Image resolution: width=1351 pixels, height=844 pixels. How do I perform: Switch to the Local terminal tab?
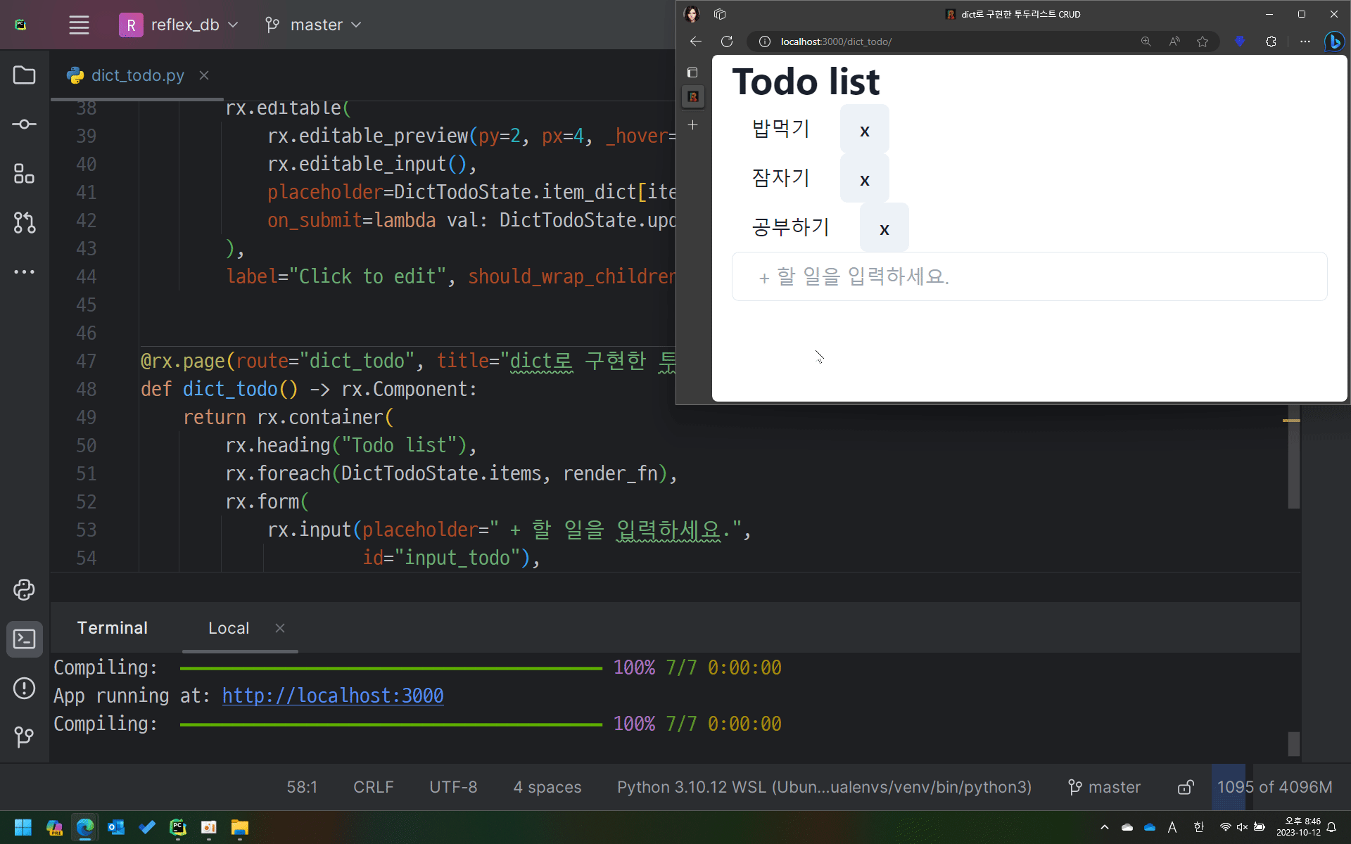click(229, 628)
